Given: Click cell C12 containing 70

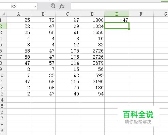Looking at the screenshot, I should [67, 87].
